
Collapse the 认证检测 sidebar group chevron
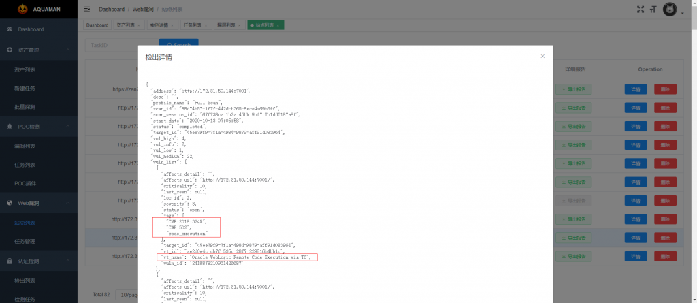click(x=68, y=261)
